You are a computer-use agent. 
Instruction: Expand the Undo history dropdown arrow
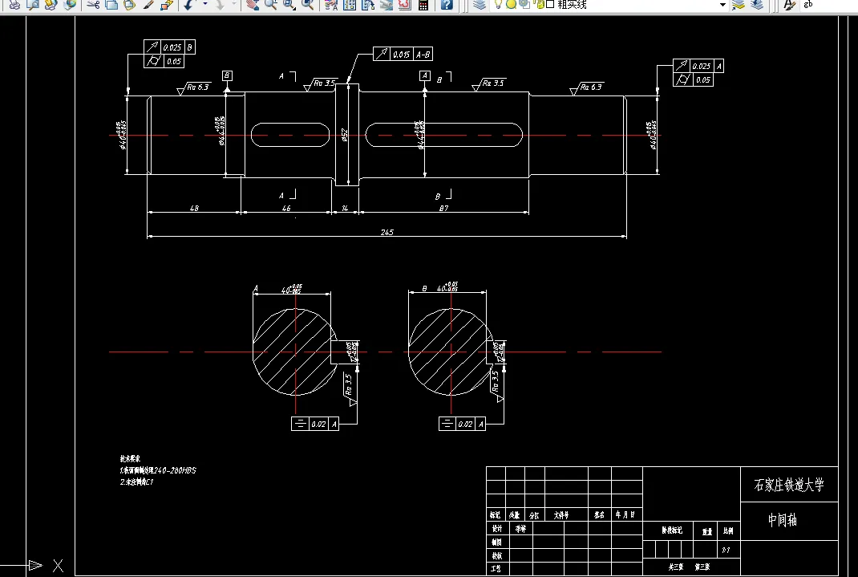[x=205, y=4]
